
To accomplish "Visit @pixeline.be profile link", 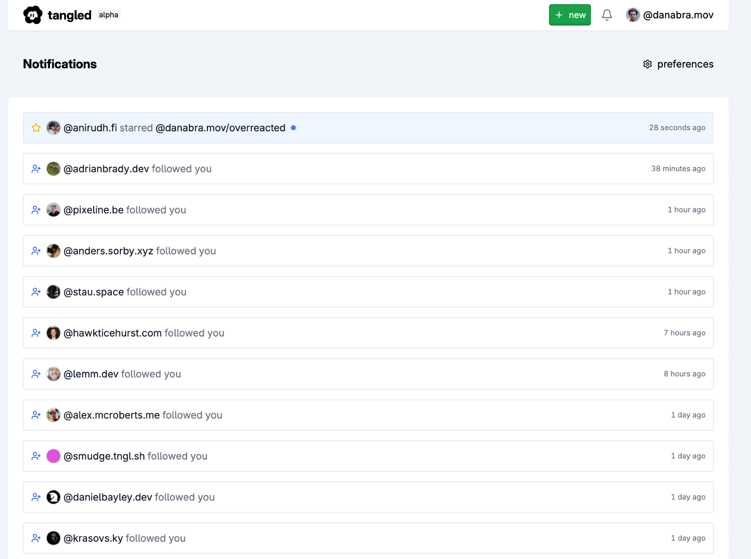I will 93,210.
